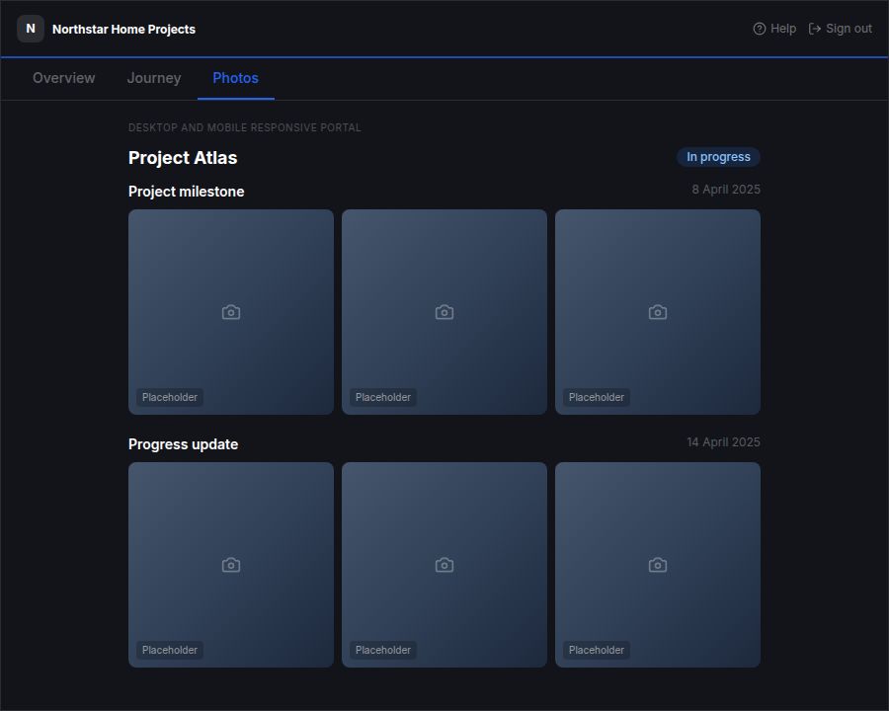Click camera icon in third Progress update photo
This screenshot has height=711, width=889.
pyautogui.click(x=658, y=565)
